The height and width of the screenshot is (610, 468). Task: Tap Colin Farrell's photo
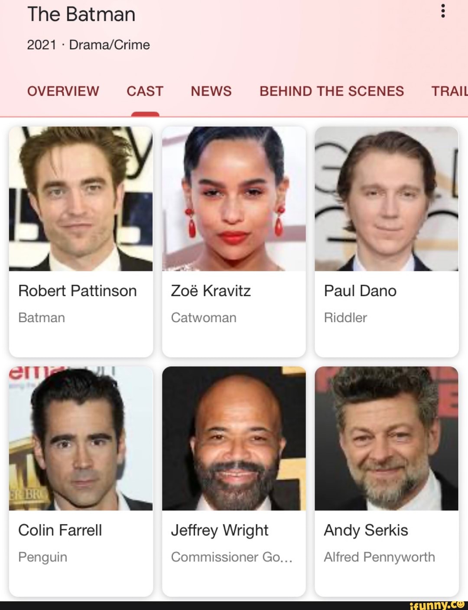pos(81,439)
